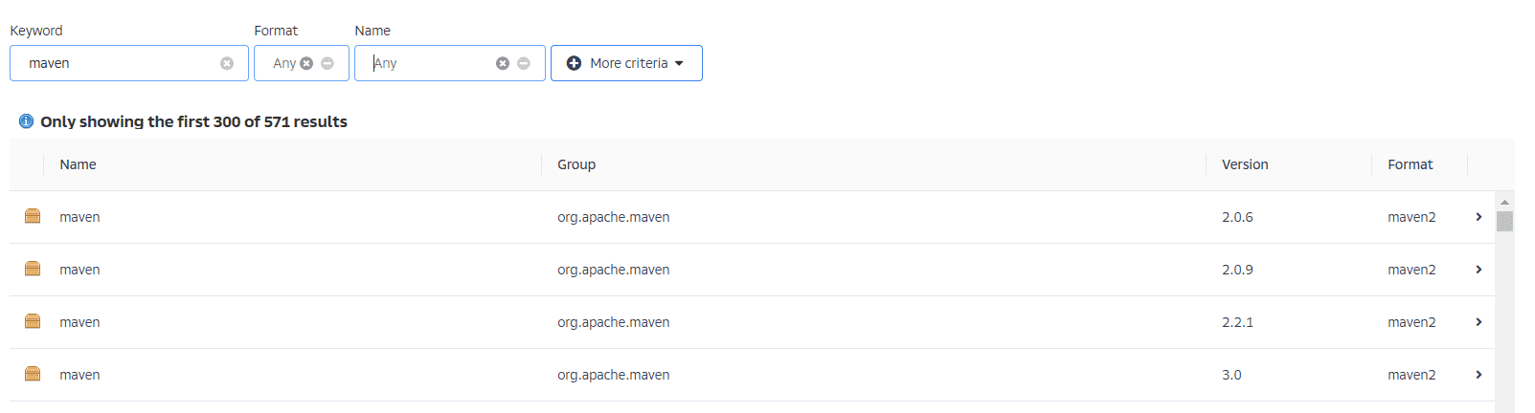Remove the Name criteria with minus icon
This screenshot has height=413, width=1535.
click(x=524, y=63)
